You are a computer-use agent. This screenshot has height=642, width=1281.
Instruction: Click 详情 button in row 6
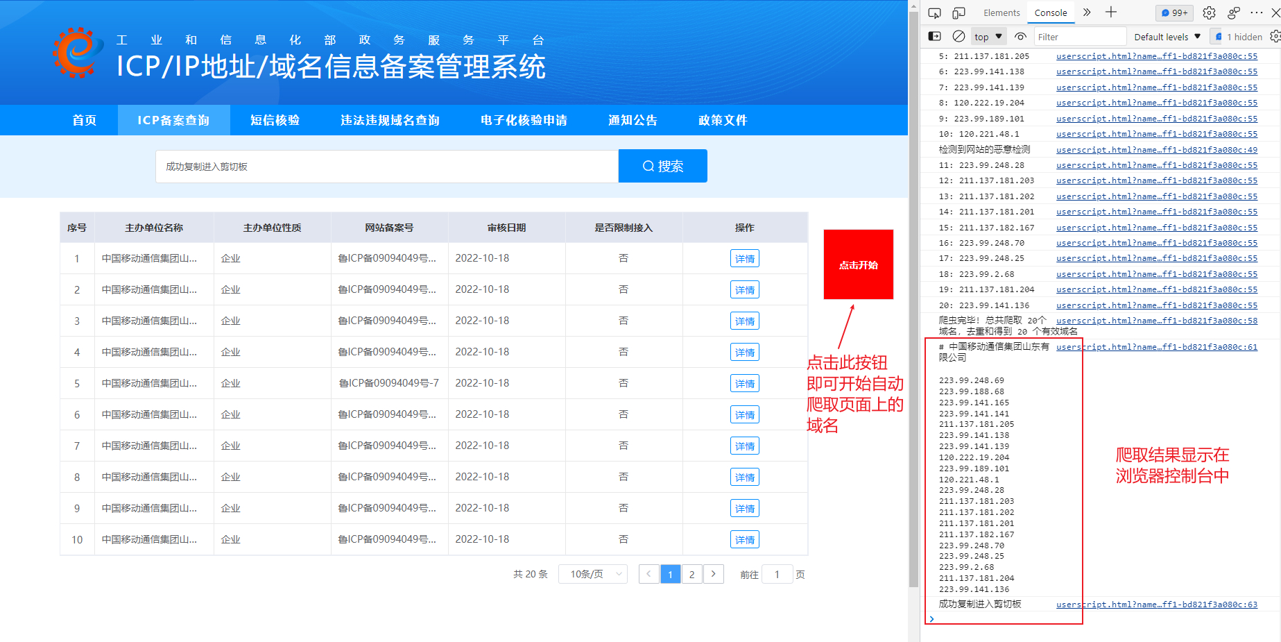click(745, 414)
